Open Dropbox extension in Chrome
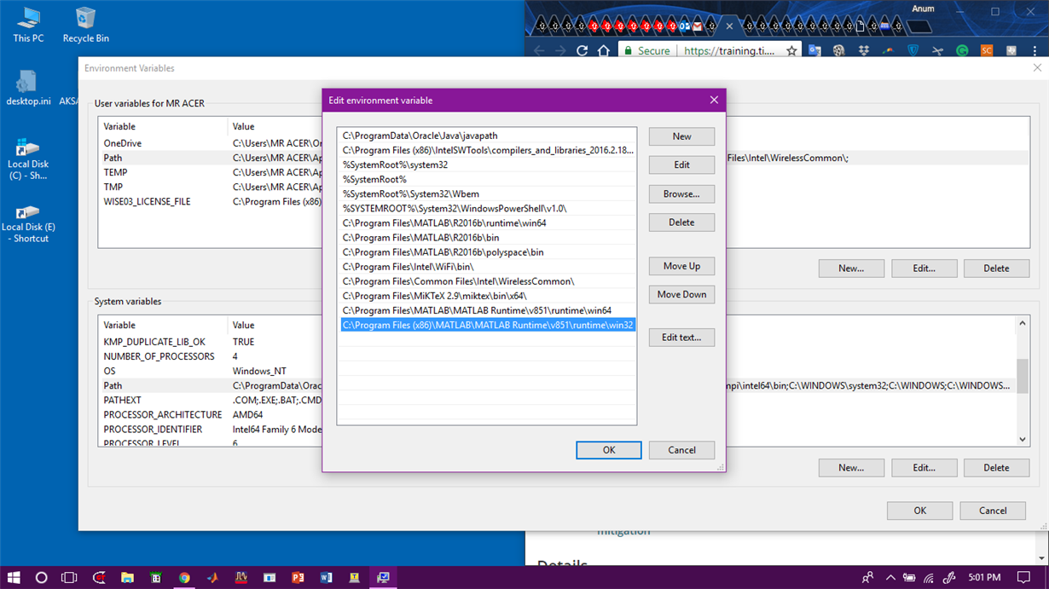Image resolution: width=1049 pixels, height=589 pixels. (864, 51)
